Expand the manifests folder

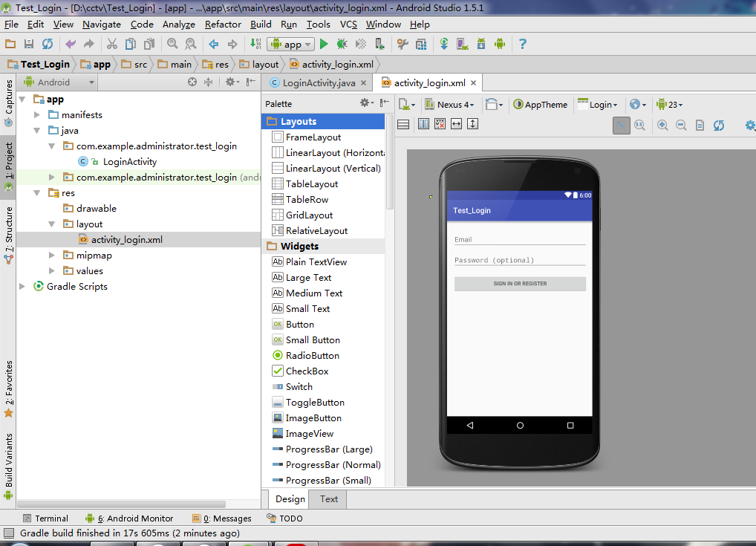[37, 115]
